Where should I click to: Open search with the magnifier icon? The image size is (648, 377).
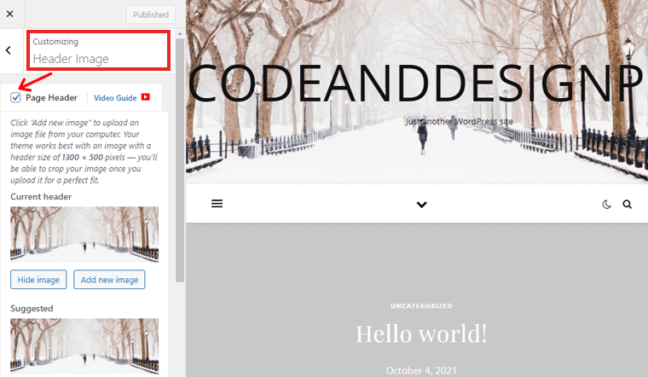(627, 204)
